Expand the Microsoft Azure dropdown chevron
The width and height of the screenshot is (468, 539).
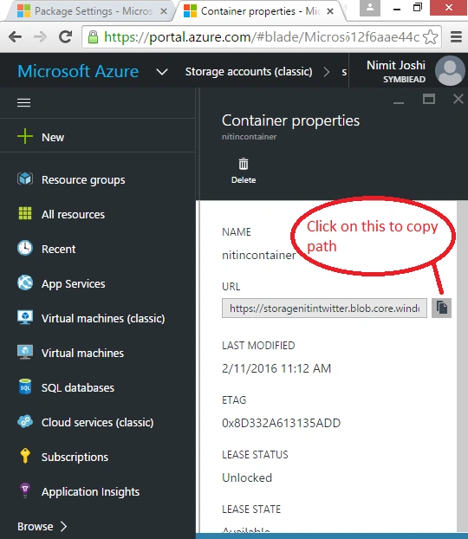162,72
